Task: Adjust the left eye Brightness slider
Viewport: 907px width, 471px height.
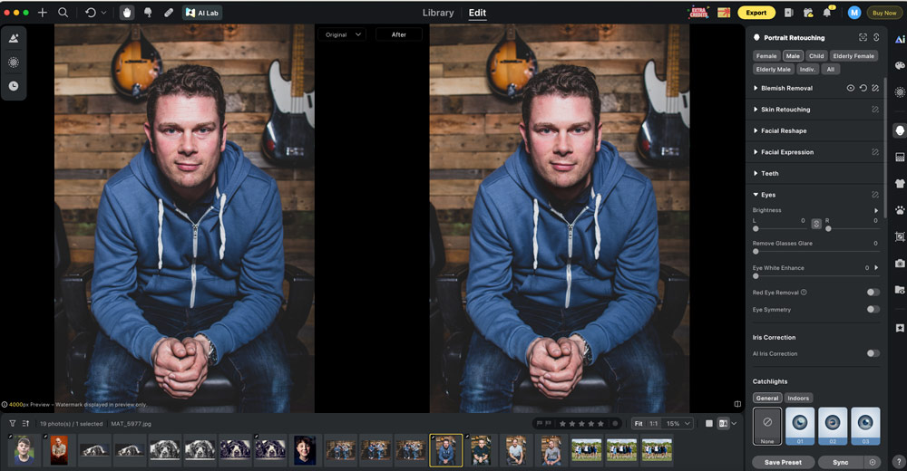Action: [779, 229]
